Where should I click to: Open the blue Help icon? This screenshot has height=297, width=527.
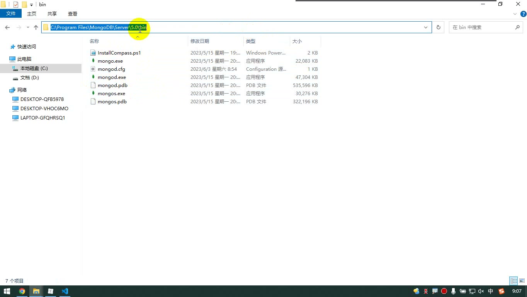click(523, 14)
